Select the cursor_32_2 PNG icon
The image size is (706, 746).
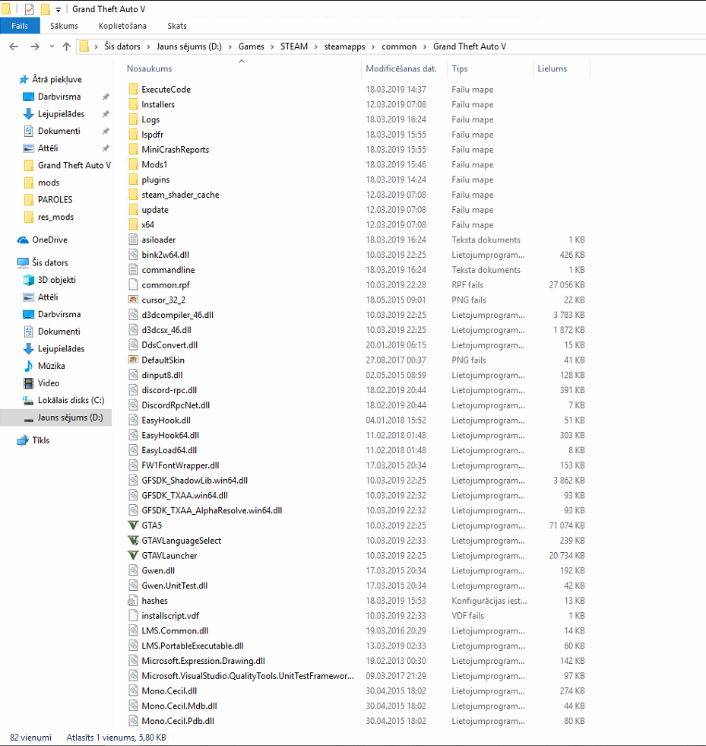click(133, 300)
